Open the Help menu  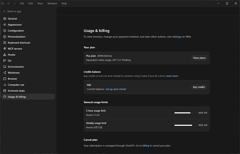coord(64,3)
